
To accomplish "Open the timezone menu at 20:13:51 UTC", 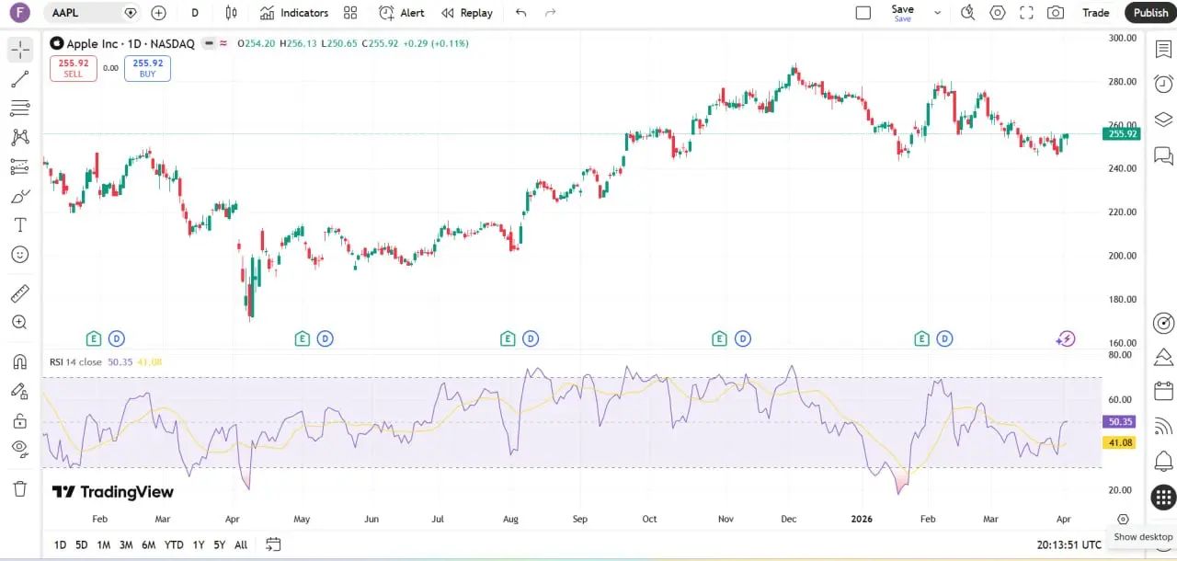I will 1068,544.
